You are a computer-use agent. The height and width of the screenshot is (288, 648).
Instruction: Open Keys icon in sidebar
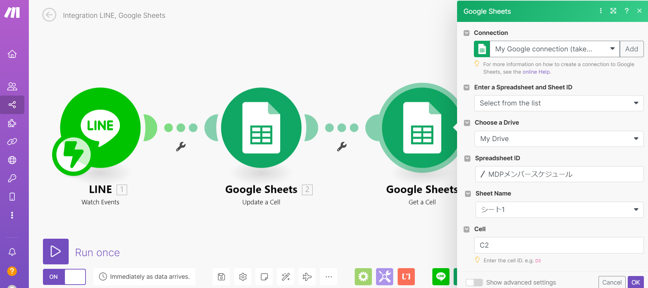point(12,178)
